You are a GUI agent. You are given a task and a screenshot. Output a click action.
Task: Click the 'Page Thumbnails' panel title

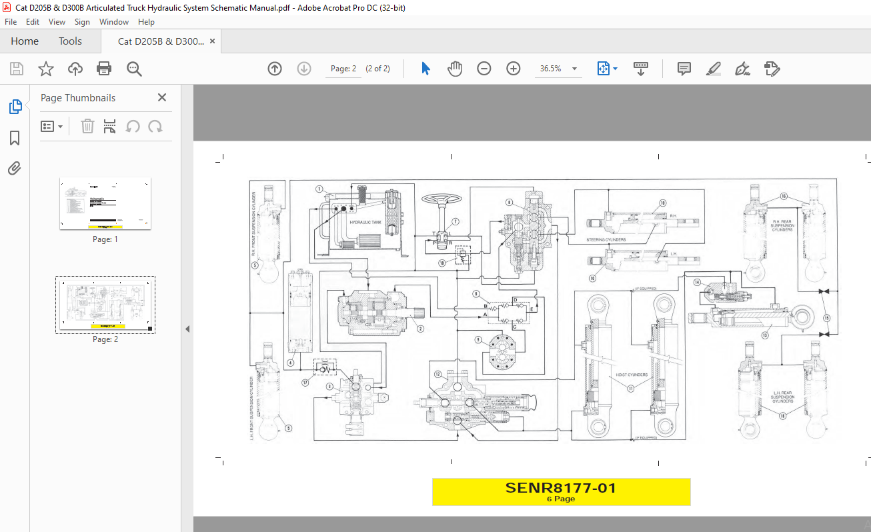click(78, 97)
